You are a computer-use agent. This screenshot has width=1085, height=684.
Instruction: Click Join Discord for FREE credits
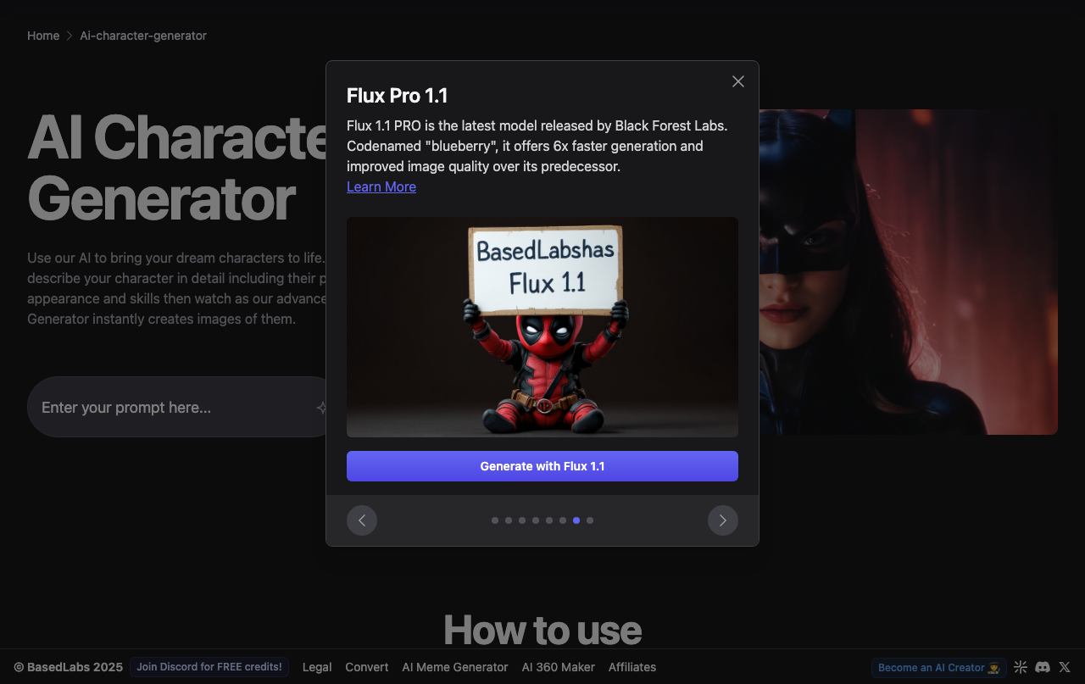209,667
